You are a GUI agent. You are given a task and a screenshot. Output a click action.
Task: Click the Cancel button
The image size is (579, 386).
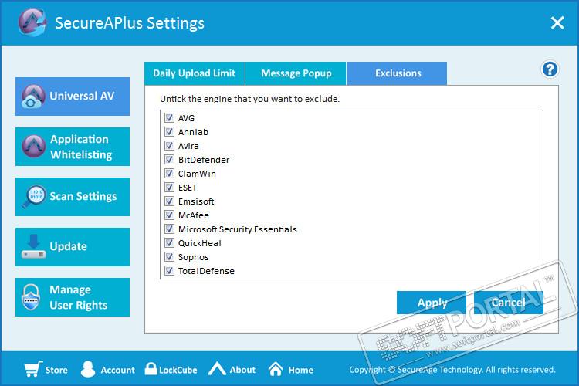coord(509,303)
